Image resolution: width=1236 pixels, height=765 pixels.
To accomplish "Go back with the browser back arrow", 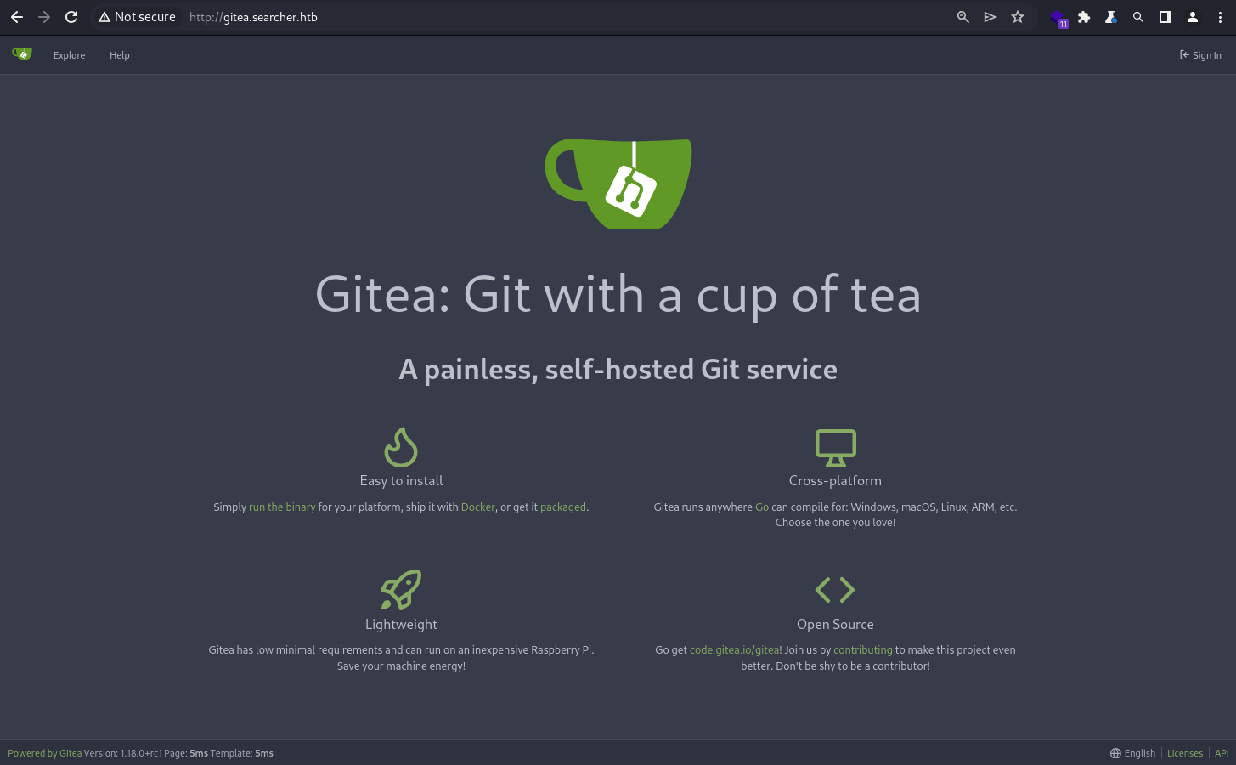I will (x=17, y=17).
